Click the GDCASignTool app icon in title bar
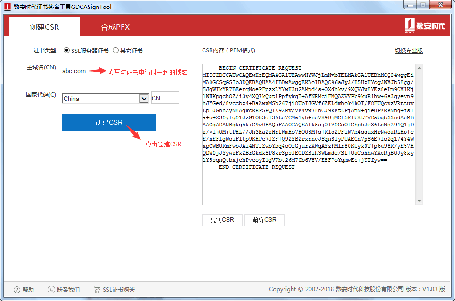This screenshot has height=301, width=455. (8, 7)
